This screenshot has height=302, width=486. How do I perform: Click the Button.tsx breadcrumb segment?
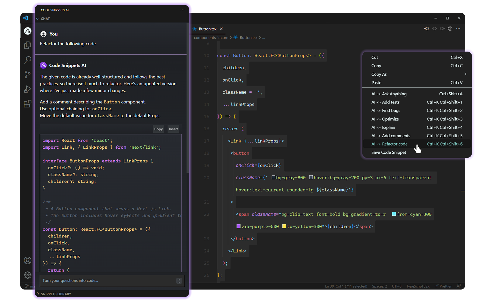248,38
